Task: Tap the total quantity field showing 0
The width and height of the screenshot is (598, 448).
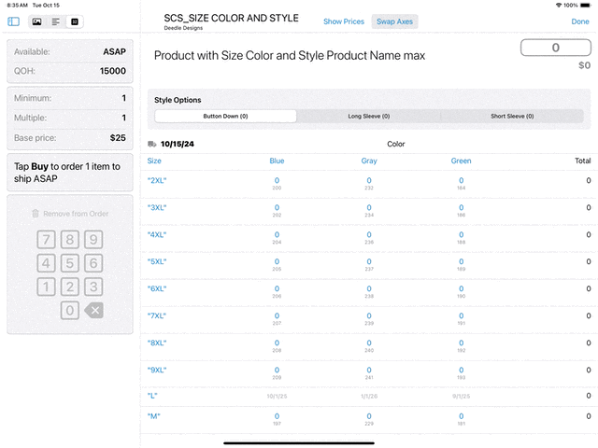Action: 556,48
